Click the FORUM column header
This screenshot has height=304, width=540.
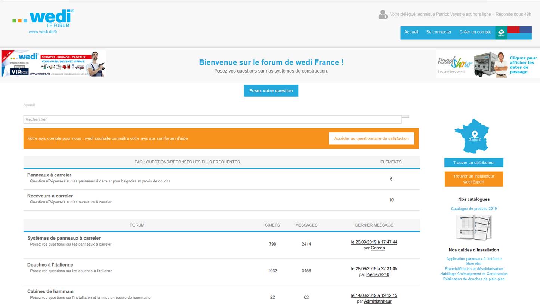click(x=137, y=225)
